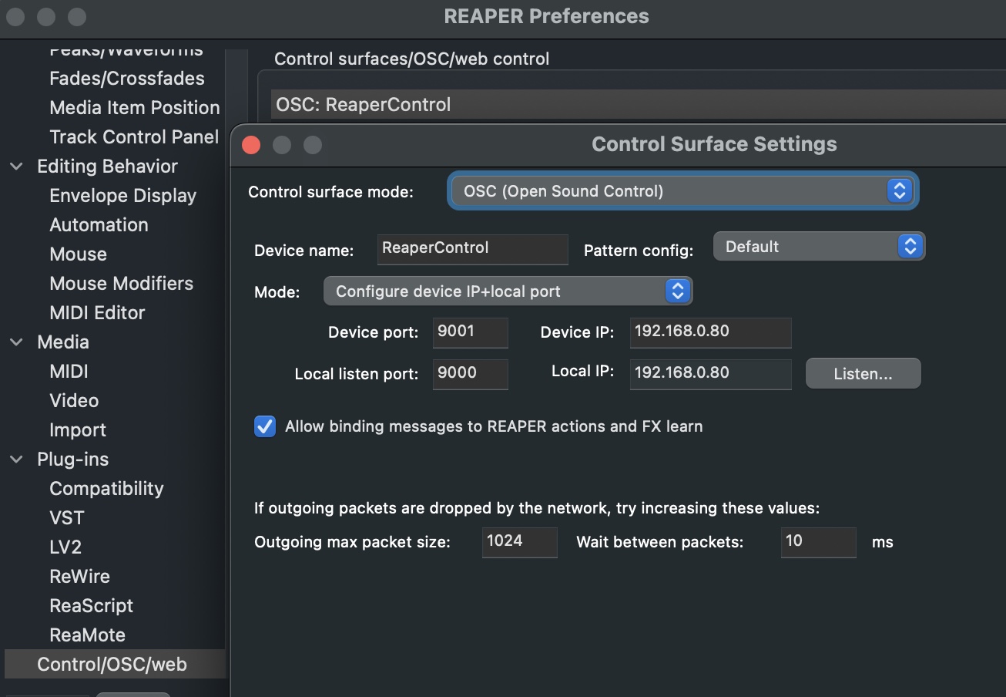The width and height of the screenshot is (1006, 697).
Task: Collapse the Media tree section
Action: [16, 342]
